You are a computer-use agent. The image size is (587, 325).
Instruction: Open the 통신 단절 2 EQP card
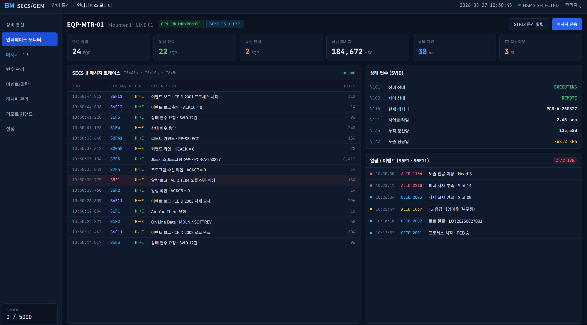281,47
